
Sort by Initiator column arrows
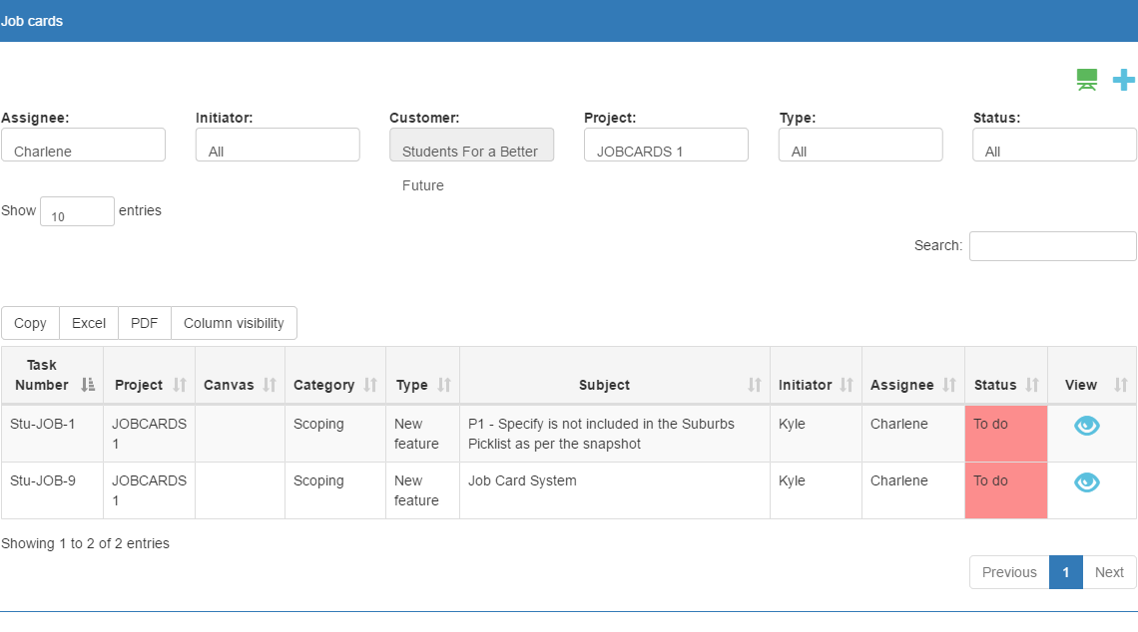pos(847,385)
